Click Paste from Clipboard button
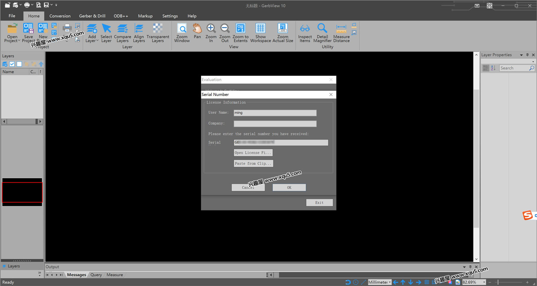Image resolution: width=537 pixels, height=286 pixels. (253, 163)
